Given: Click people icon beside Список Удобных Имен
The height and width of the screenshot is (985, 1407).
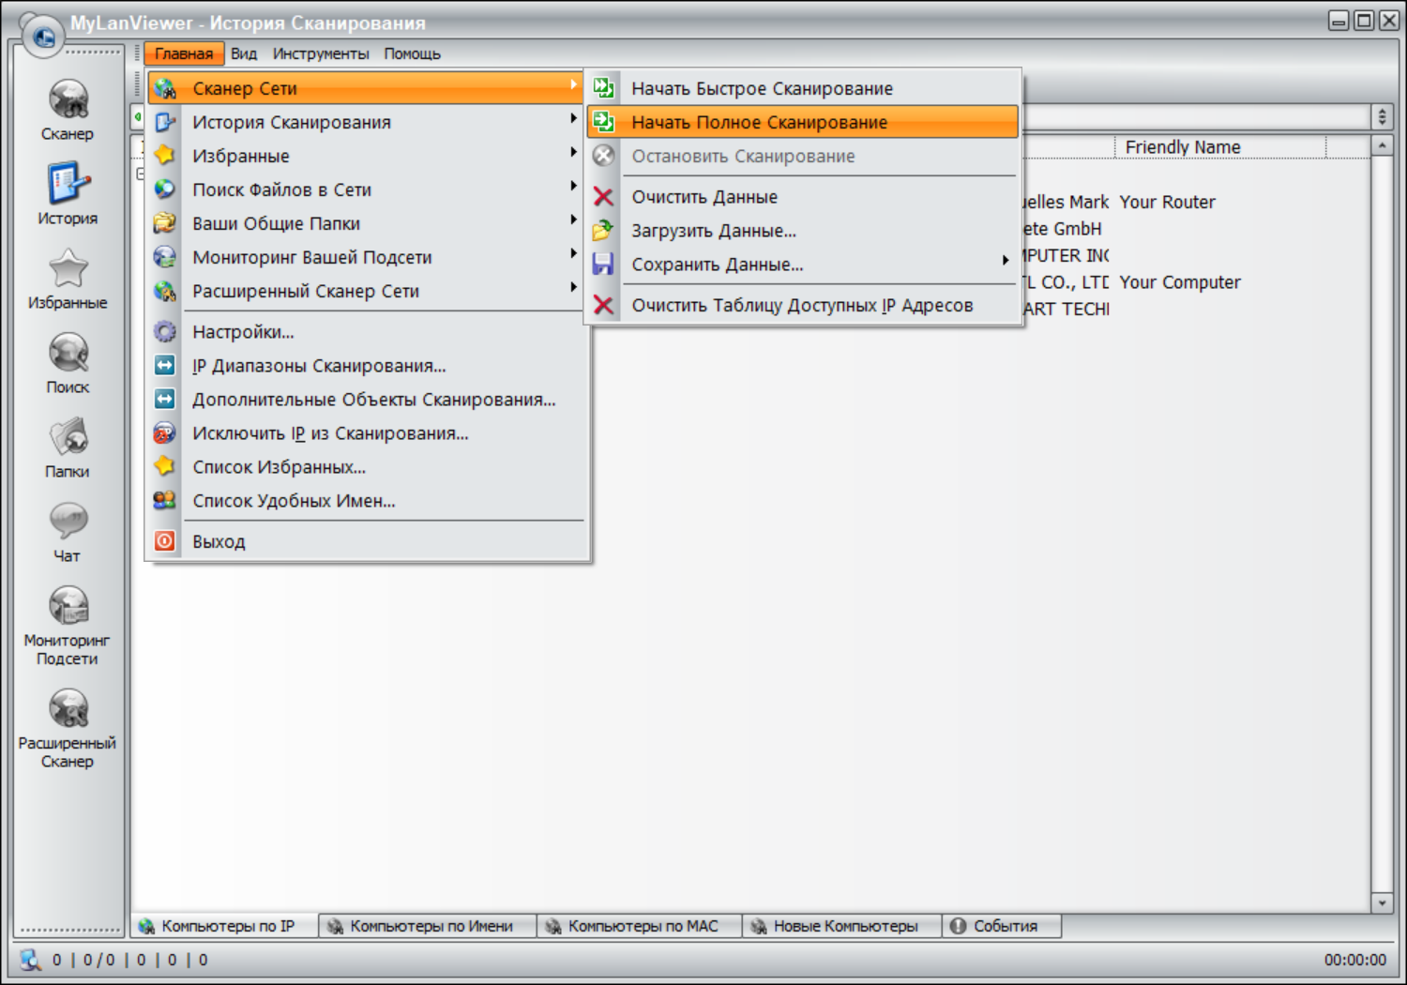Looking at the screenshot, I should tap(165, 501).
